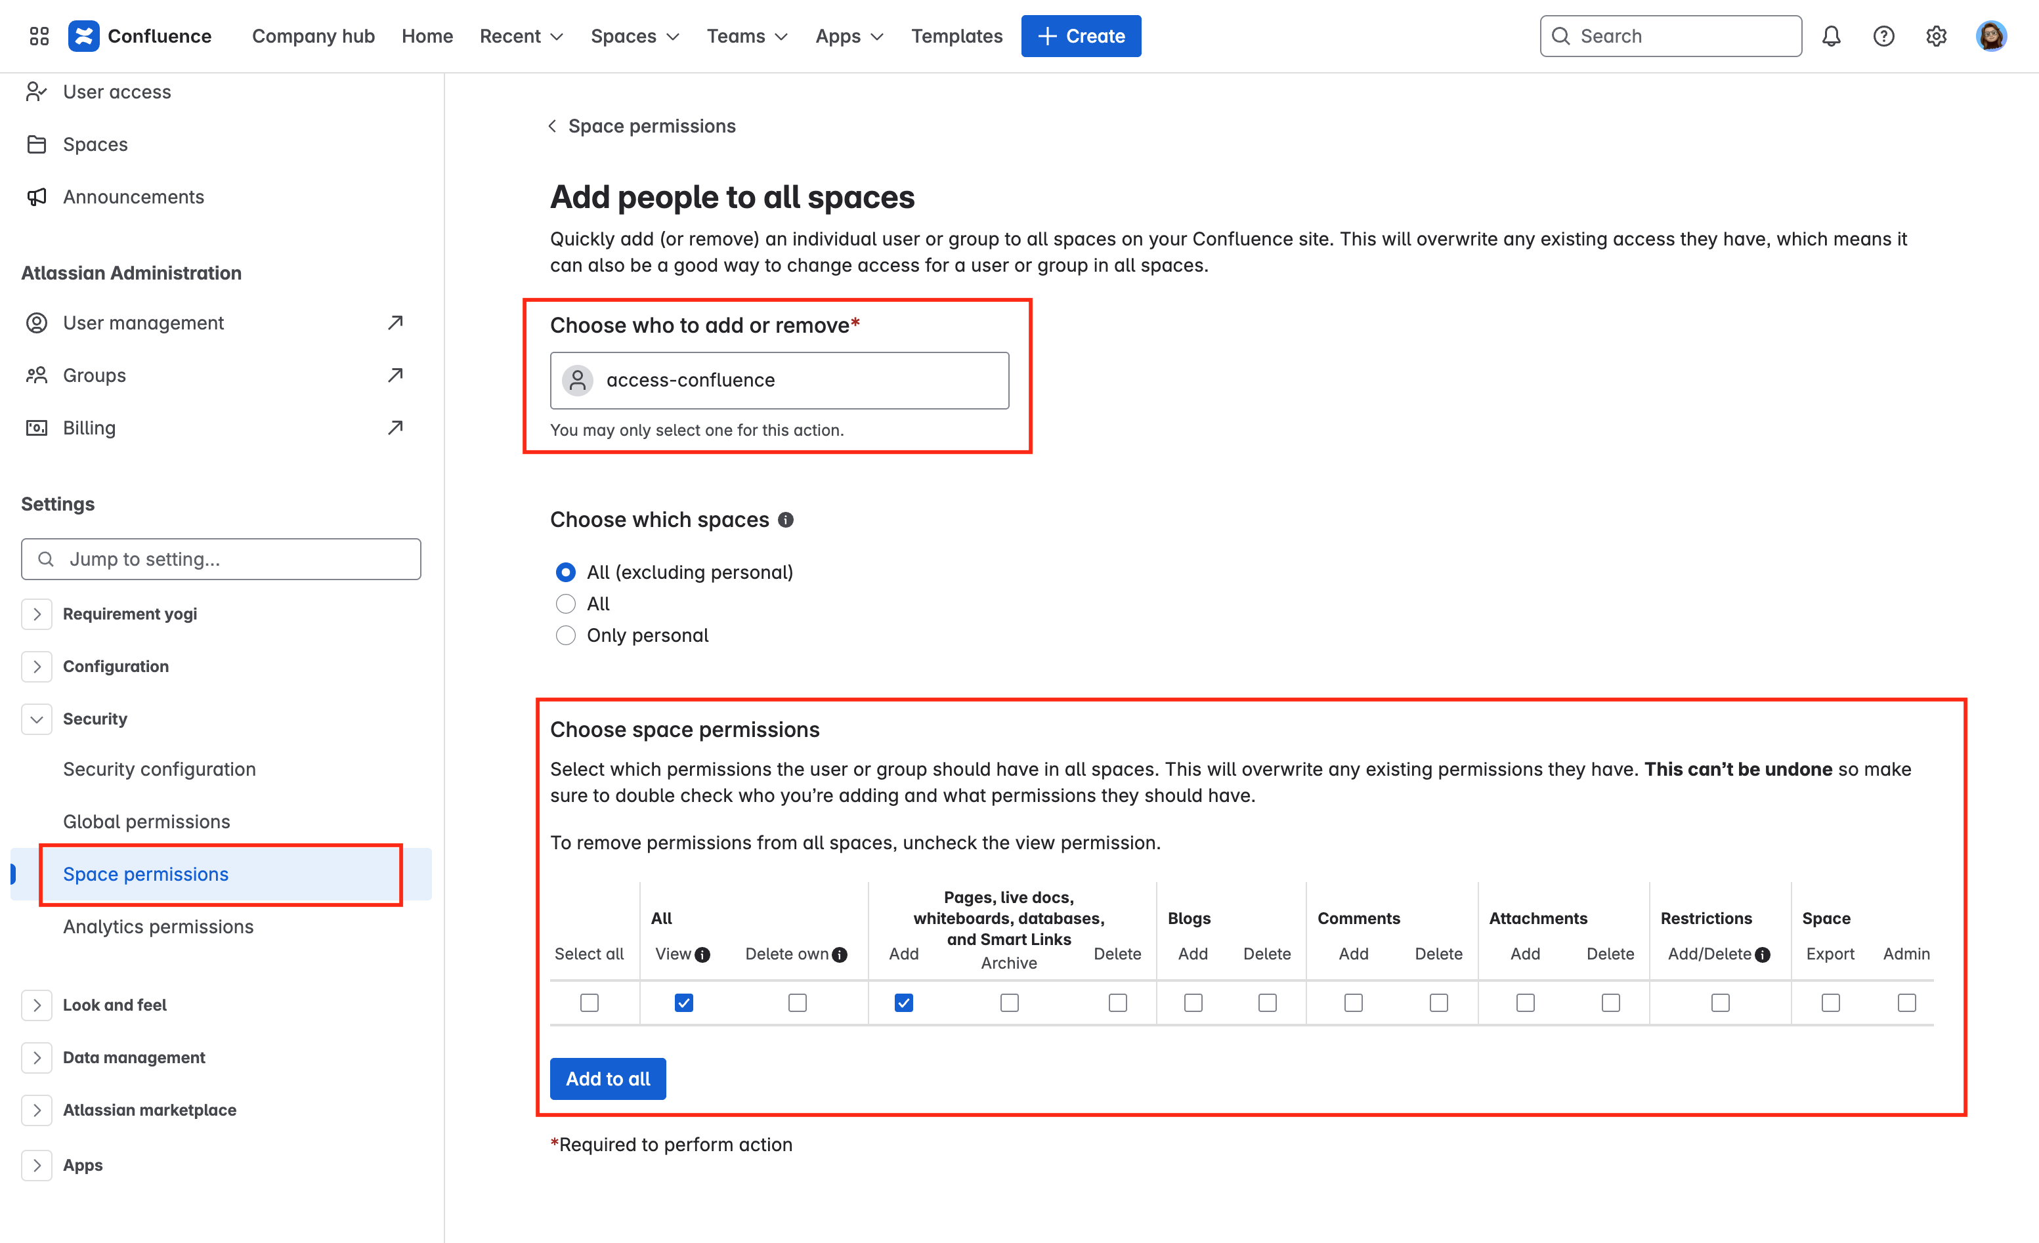Open the notifications bell
This screenshot has height=1243, width=2039.
coord(1830,35)
